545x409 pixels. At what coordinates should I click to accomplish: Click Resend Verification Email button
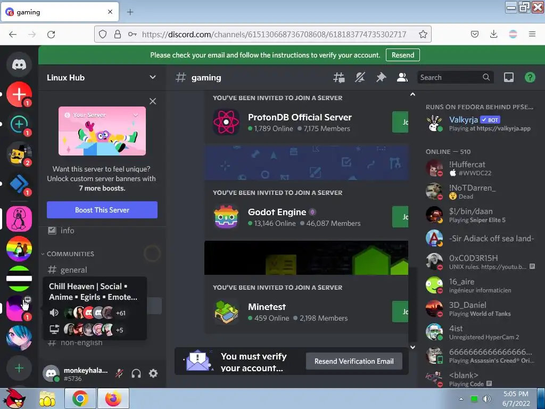[x=354, y=362]
